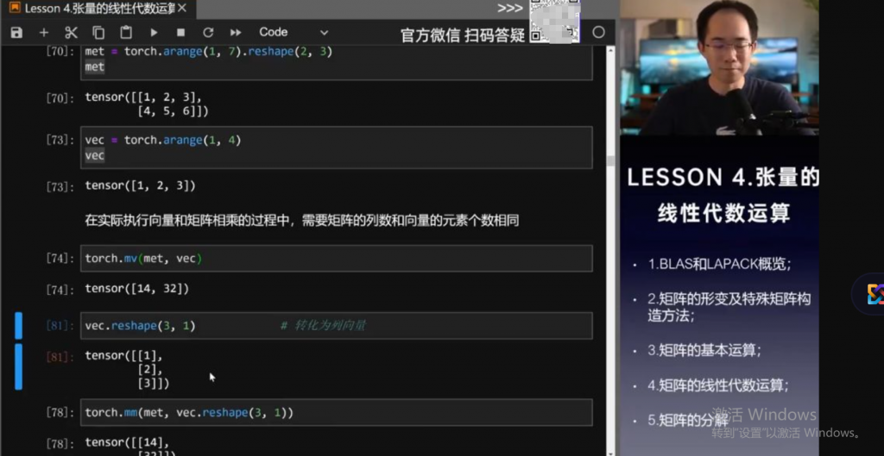Screen dimensions: 884x456
Task: Click output [70] tensor matrix text
Action: click(147, 104)
